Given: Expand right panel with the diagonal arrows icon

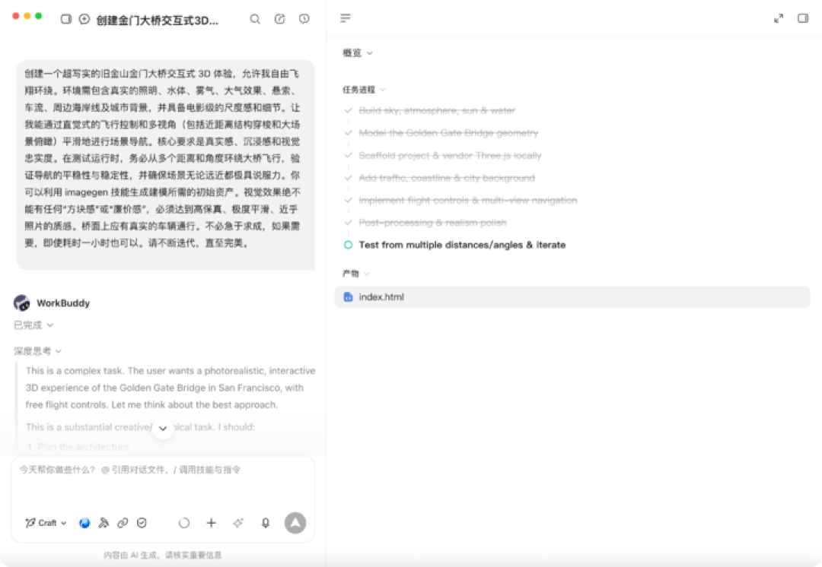Looking at the screenshot, I should 779,18.
